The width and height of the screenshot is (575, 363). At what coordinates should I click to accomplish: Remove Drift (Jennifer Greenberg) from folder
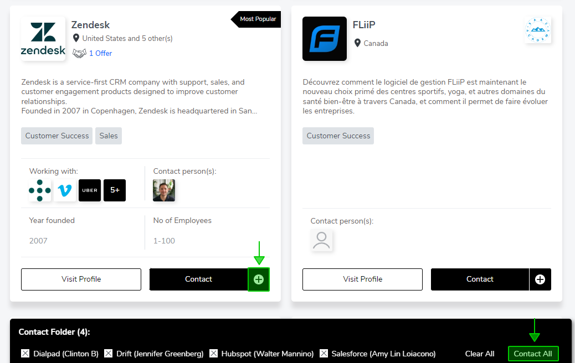click(x=108, y=354)
